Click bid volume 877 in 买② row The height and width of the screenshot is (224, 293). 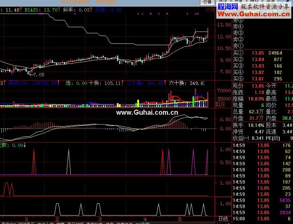click(278, 60)
